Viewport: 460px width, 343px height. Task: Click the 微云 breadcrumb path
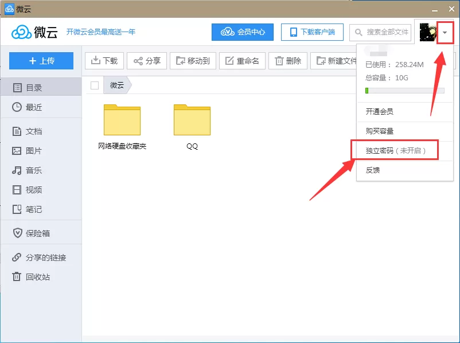(x=117, y=85)
